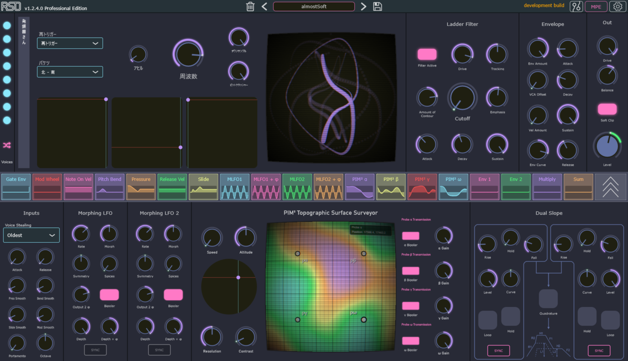Open the patch routing icon beside MPE

(576, 7)
